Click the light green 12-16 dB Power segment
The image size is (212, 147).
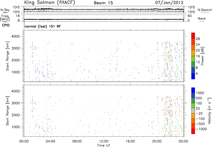click(x=193, y=59)
